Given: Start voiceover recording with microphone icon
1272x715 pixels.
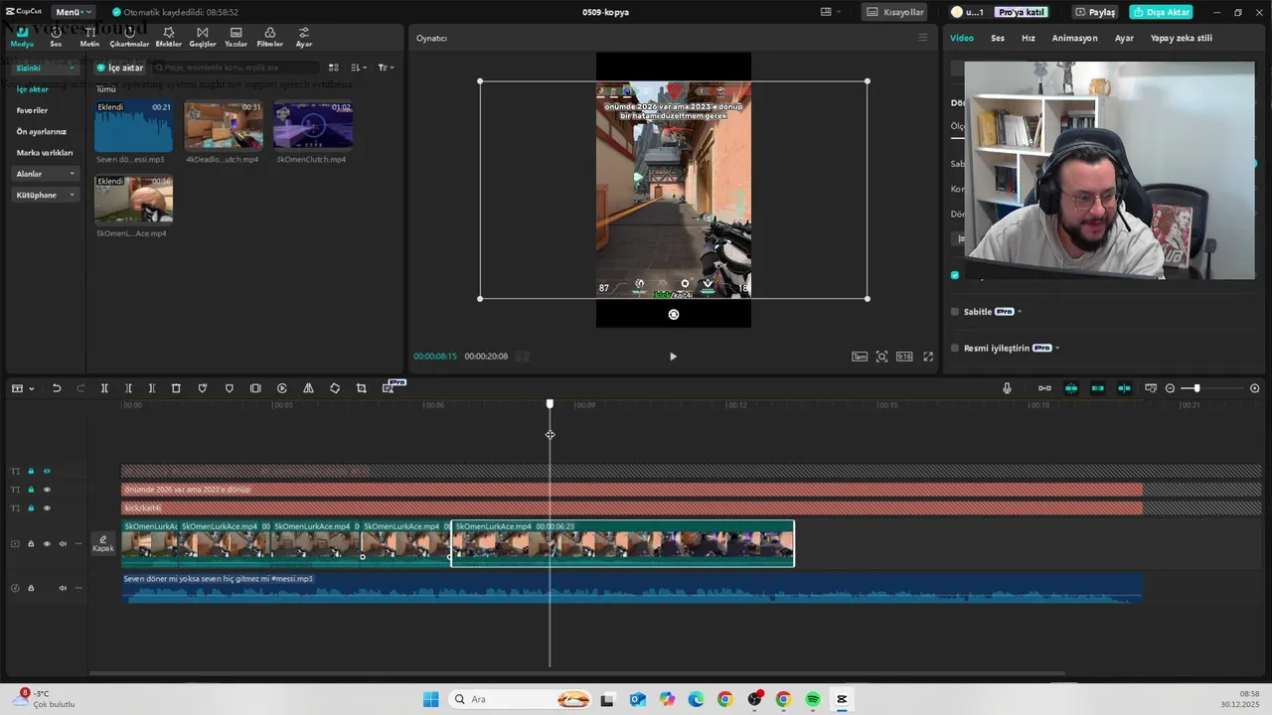Looking at the screenshot, I should tap(1007, 388).
